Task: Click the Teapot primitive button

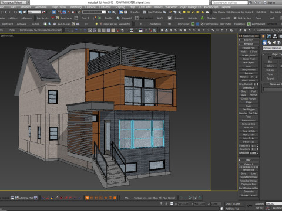Action: [270, 79]
